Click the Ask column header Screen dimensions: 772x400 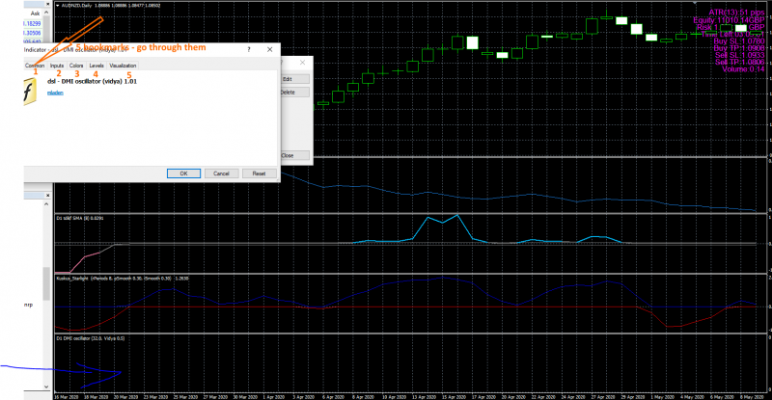tap(35, 13)
